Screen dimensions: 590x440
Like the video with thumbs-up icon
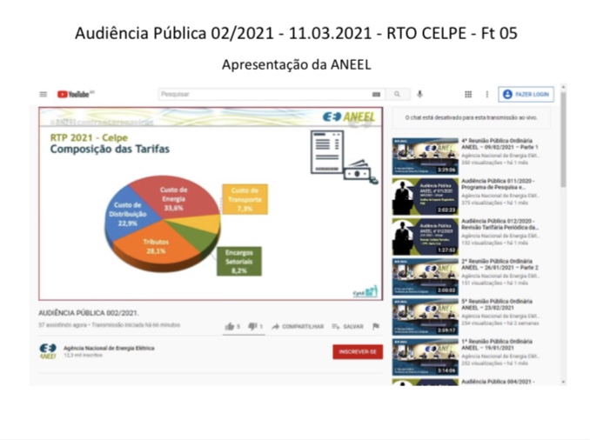[x=230, y=327]
